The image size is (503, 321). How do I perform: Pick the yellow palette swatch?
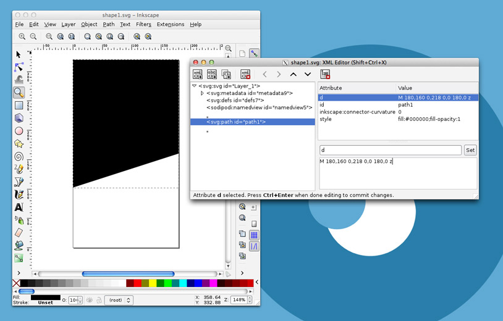(153, 283)
